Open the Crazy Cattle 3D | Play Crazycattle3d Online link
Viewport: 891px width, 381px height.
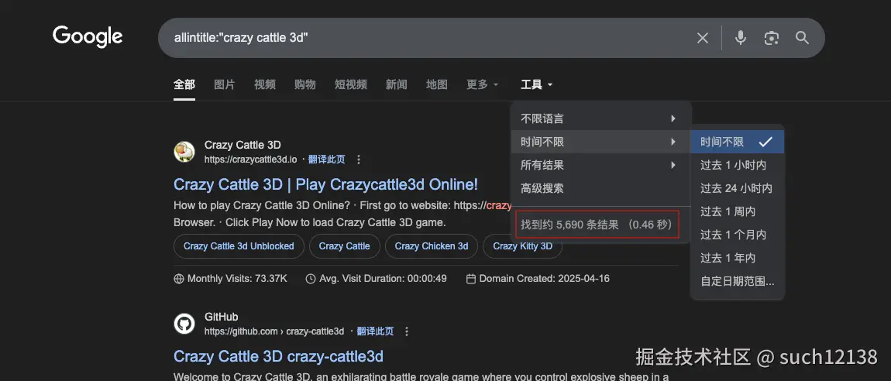[325, 184]
